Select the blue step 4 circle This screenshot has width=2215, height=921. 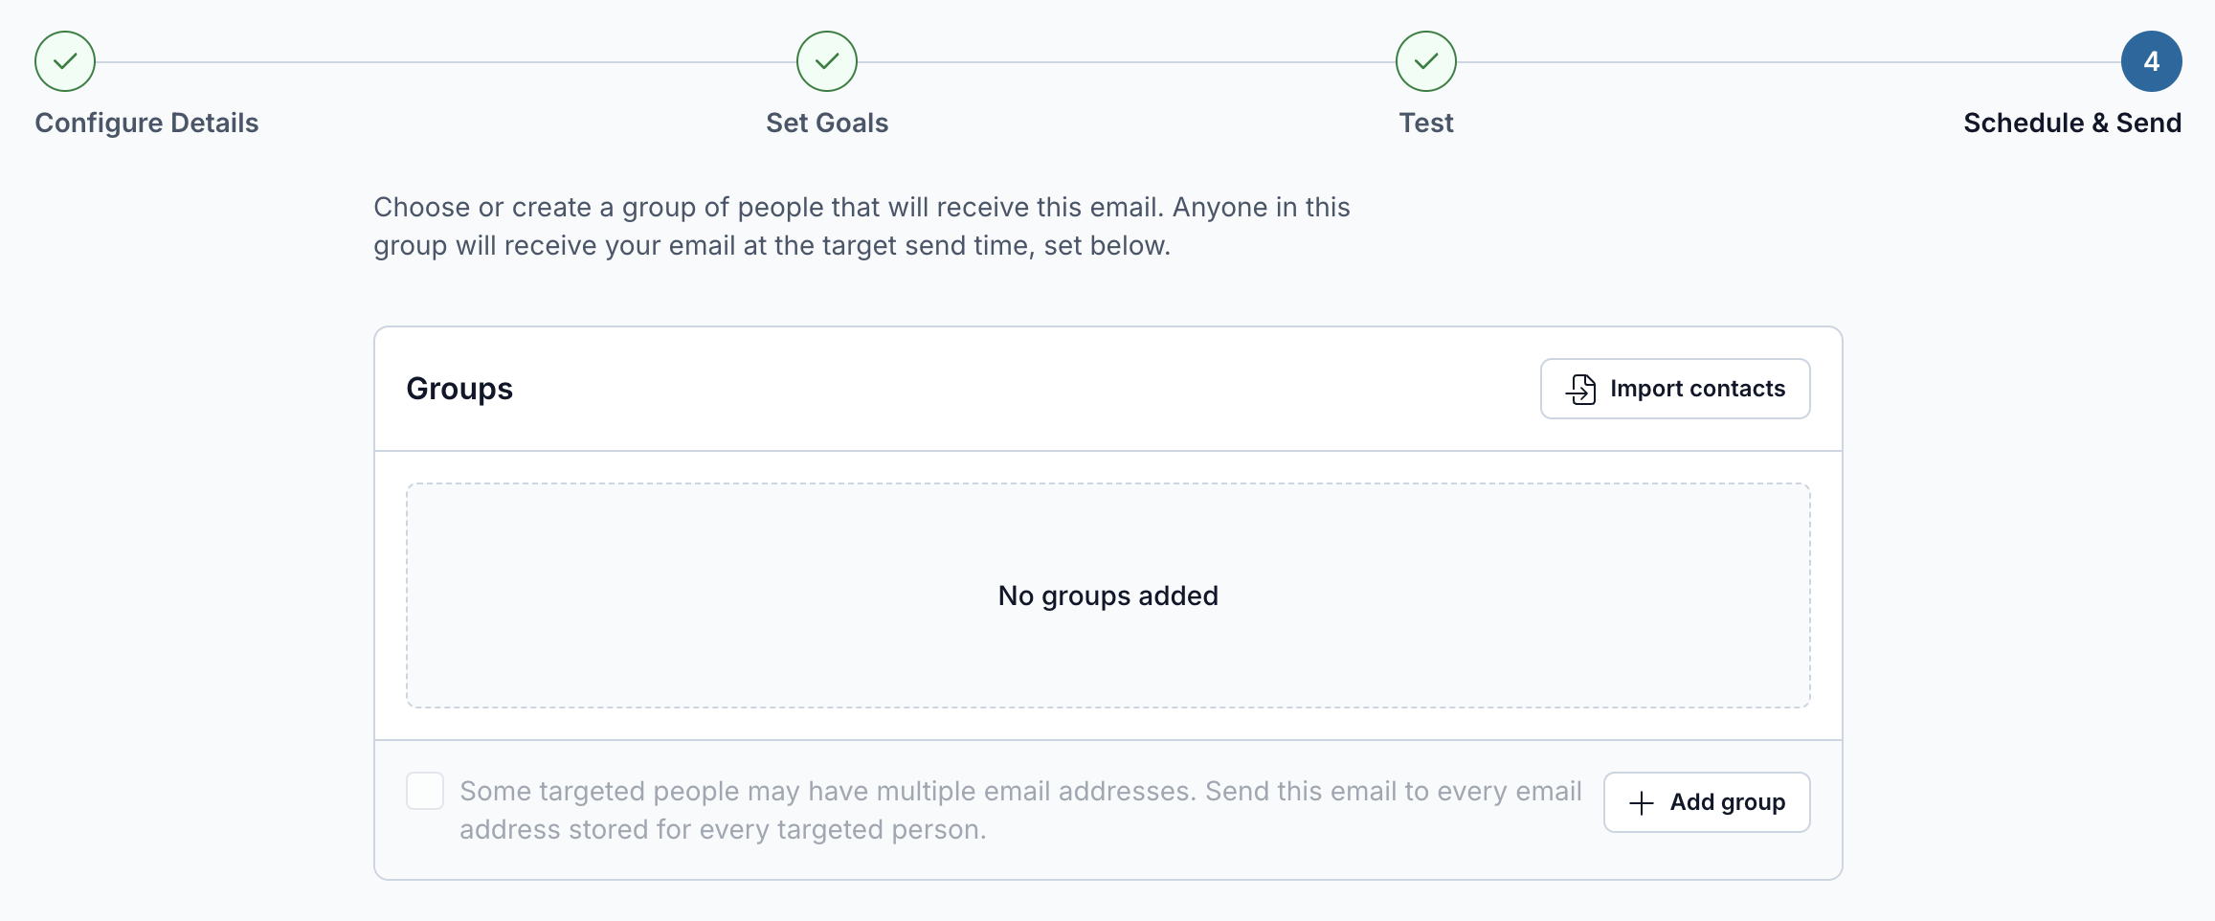(2152, 61)
